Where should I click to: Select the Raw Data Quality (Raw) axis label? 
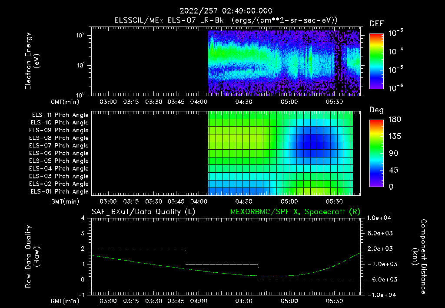(x=32, y=257)
